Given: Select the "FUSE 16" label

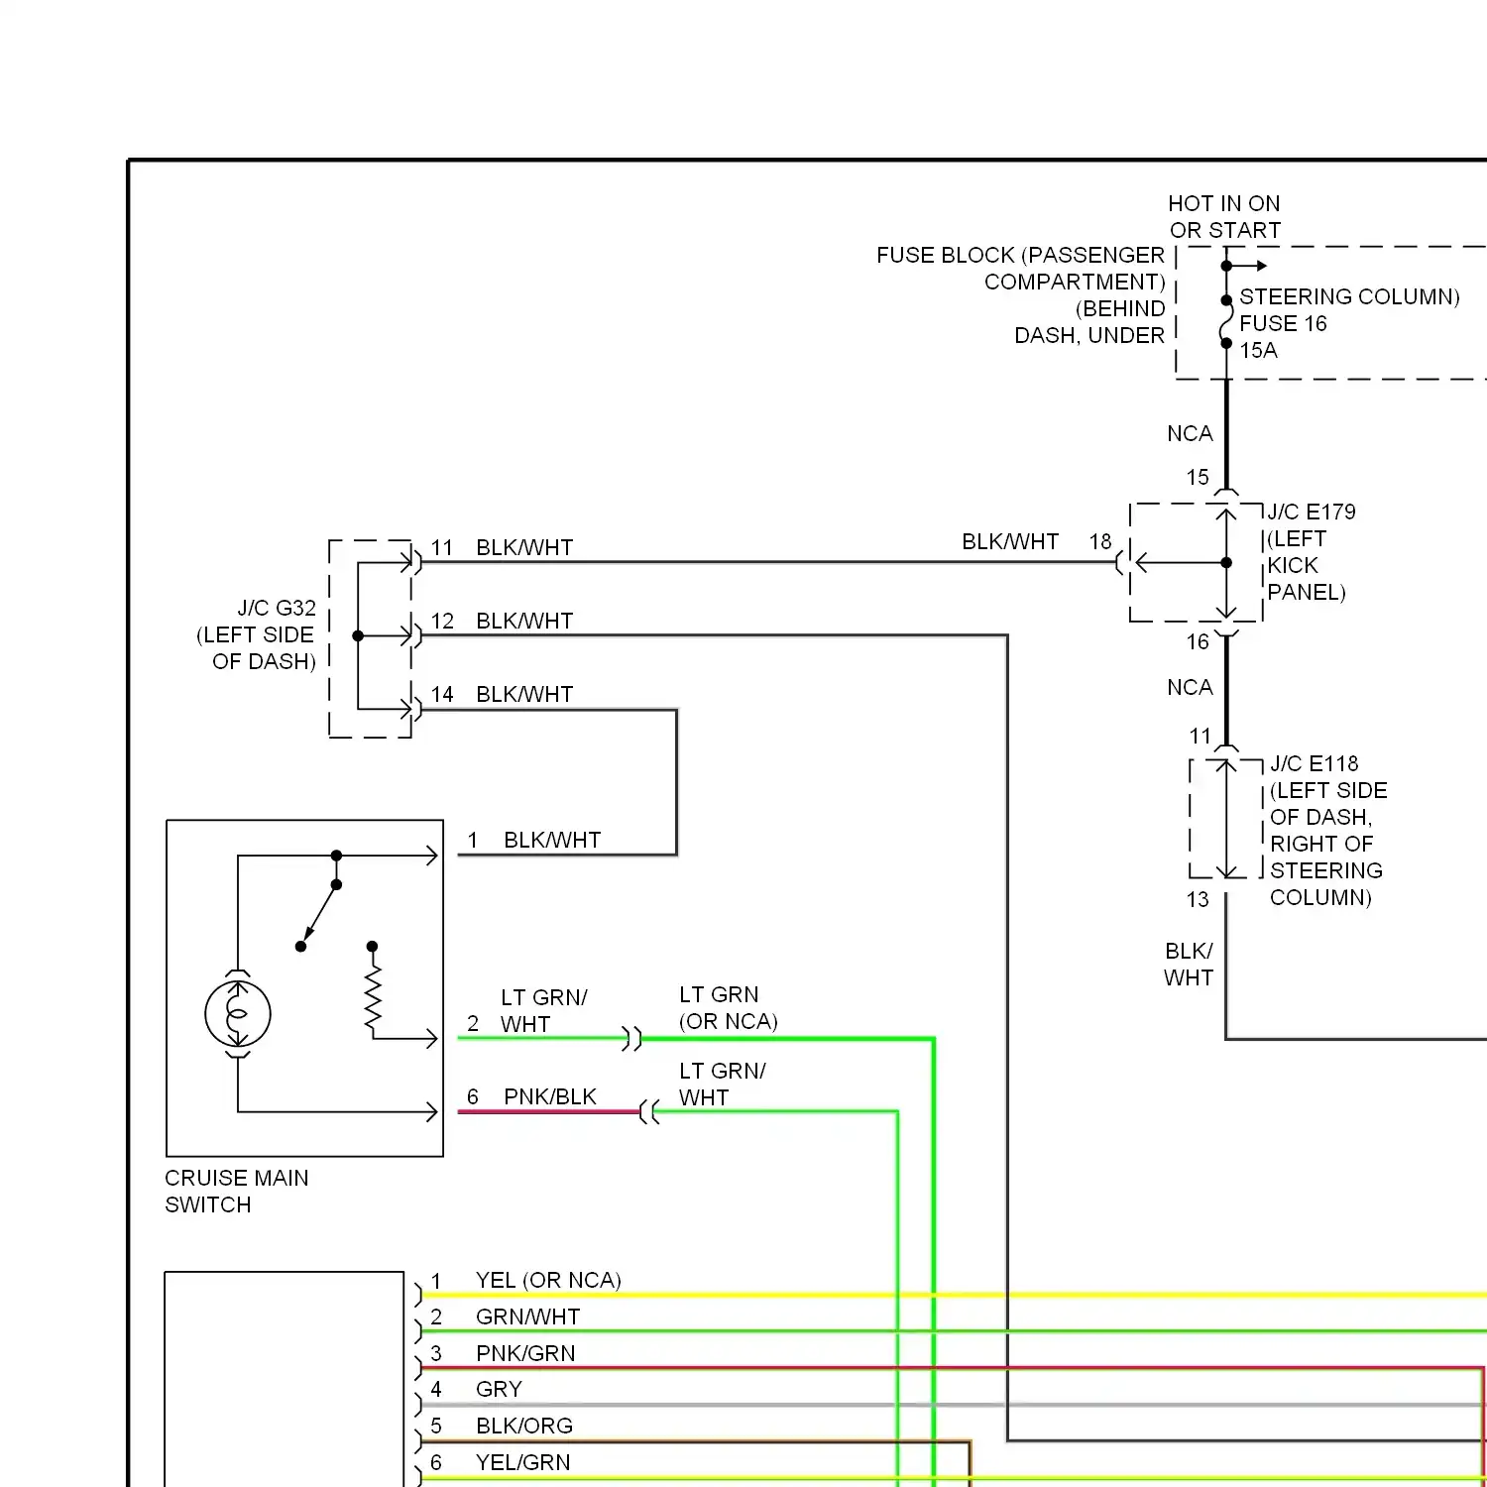Looking at the screenshot, I should [1283, 323].
